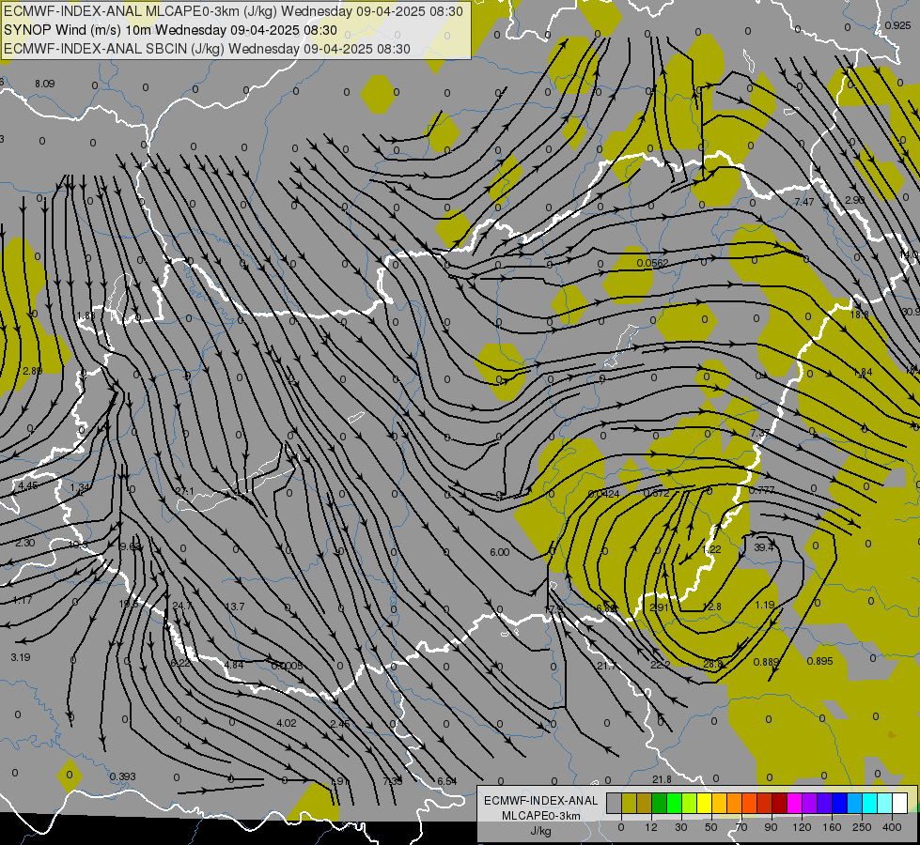This screenshot has height=845, width=920.
Task: Click legend tick label '250'
Action: 862,827
